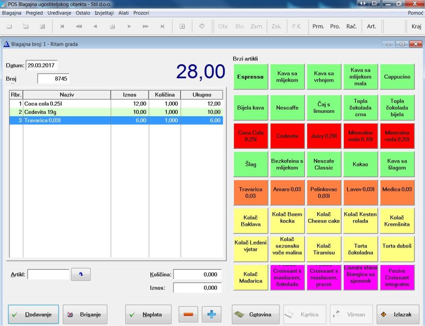425x326 pixels.
Task: Select the Cedevita 19g row
Action: tap(116, 112)
